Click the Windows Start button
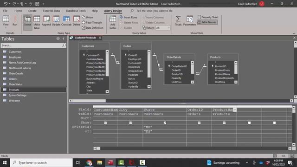The image size is (297, 167). click(5, 163)
